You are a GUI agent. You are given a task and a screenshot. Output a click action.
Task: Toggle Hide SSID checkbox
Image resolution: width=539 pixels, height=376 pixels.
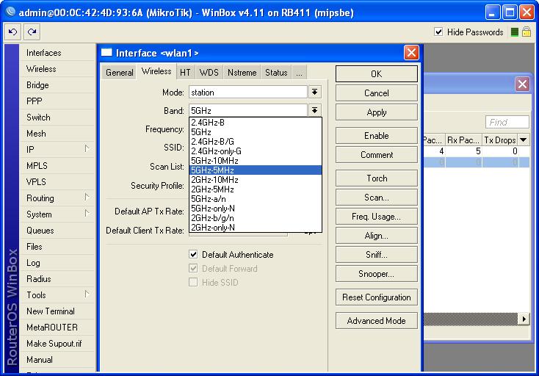pyautogui.click(x=193, y=282)
